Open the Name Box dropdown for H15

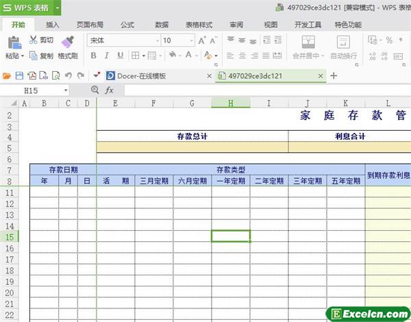point(66,90)
